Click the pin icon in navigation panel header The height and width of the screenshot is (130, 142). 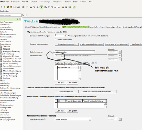point(18,19)
